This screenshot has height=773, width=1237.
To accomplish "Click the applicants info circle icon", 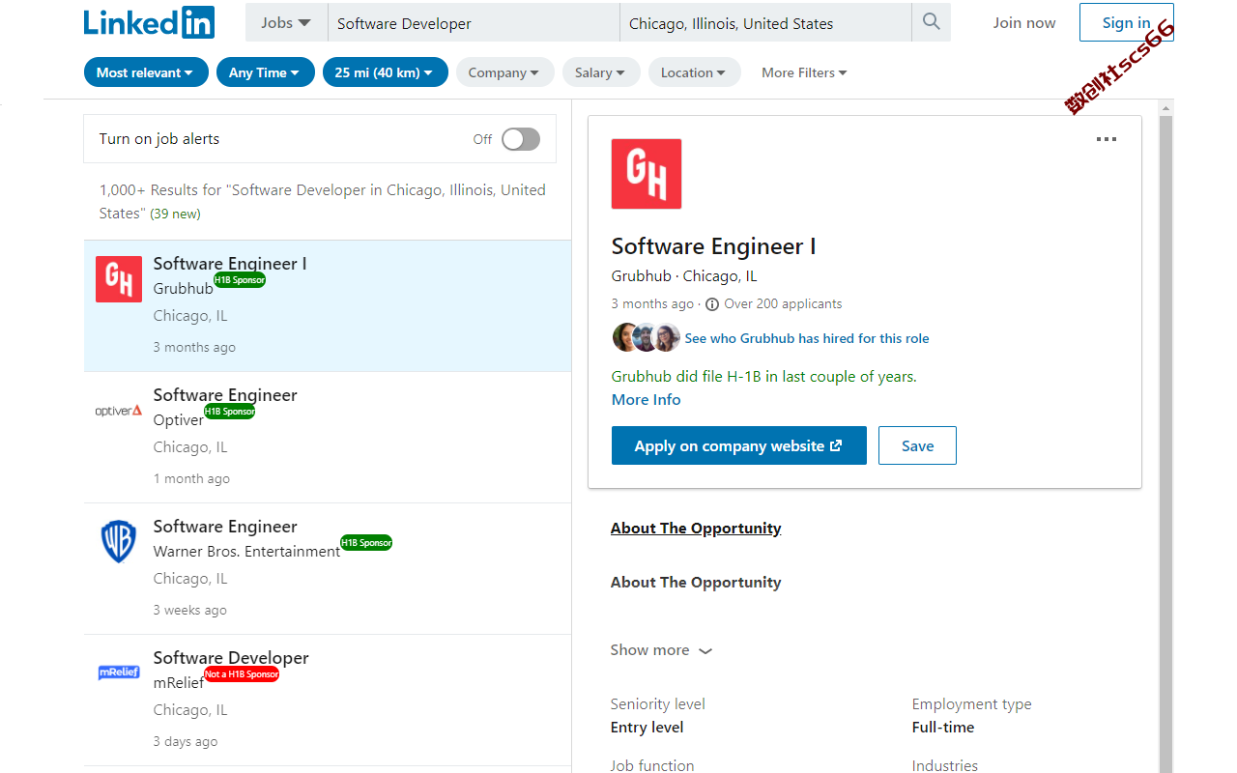I will 712,304.
